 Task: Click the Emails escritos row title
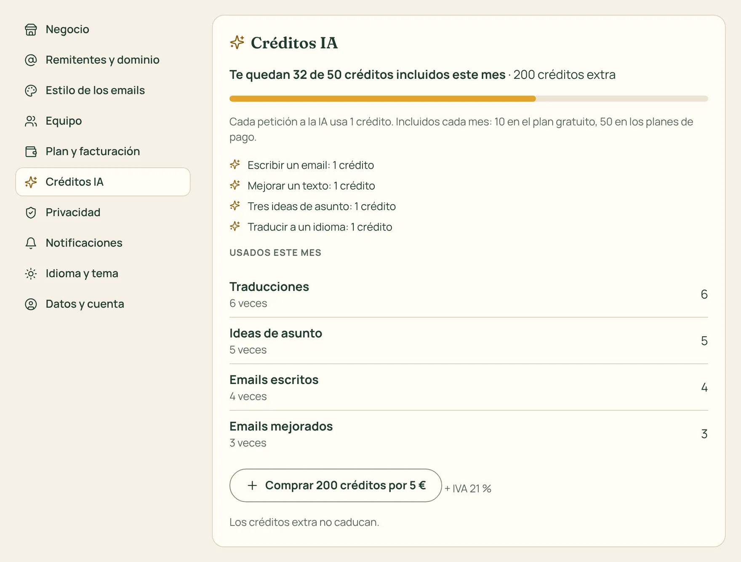pos(274,380)
